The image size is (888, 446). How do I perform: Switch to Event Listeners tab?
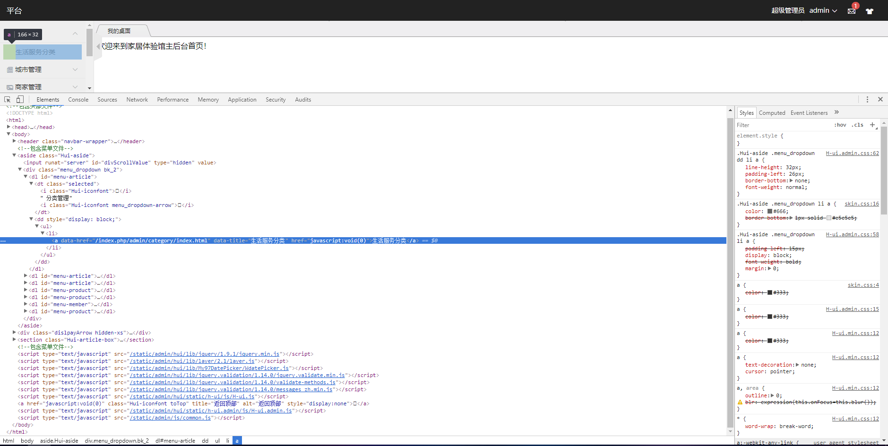click(809, 113)
